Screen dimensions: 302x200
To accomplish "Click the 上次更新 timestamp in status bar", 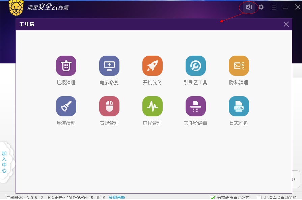I will click(x=76, y=198).
